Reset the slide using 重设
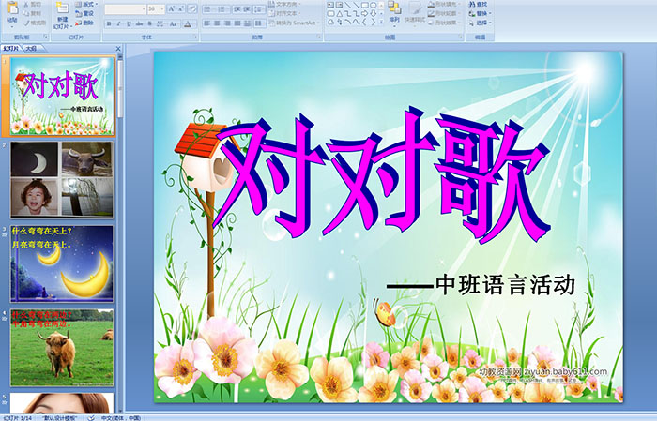 (84, 13)
